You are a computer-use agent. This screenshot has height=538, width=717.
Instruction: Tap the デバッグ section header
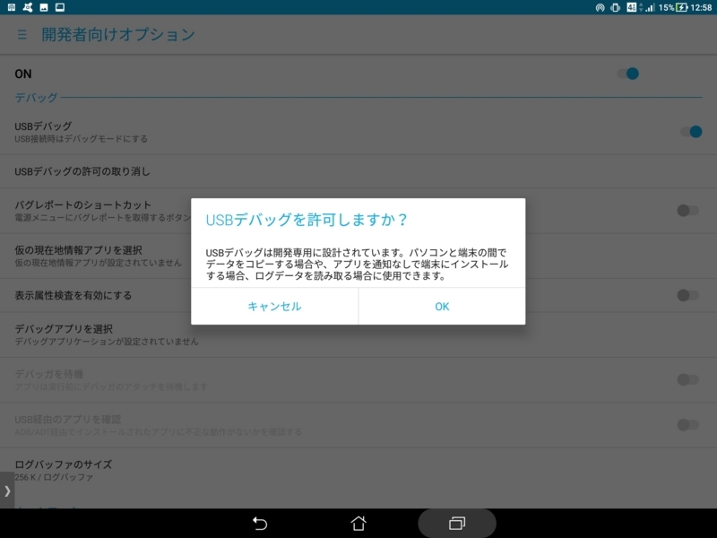pyautogui.click(x=36, y=98)
